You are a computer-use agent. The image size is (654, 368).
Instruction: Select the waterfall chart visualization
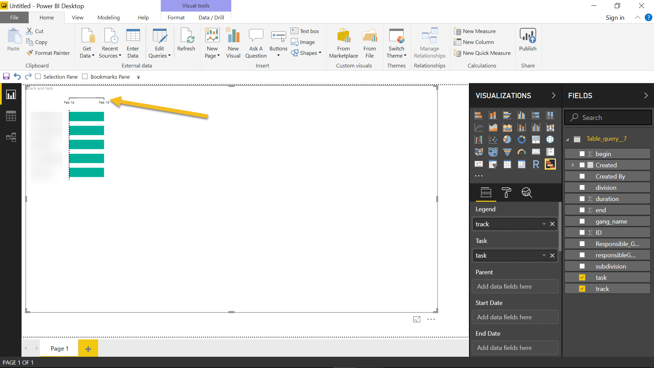point(478,139)
